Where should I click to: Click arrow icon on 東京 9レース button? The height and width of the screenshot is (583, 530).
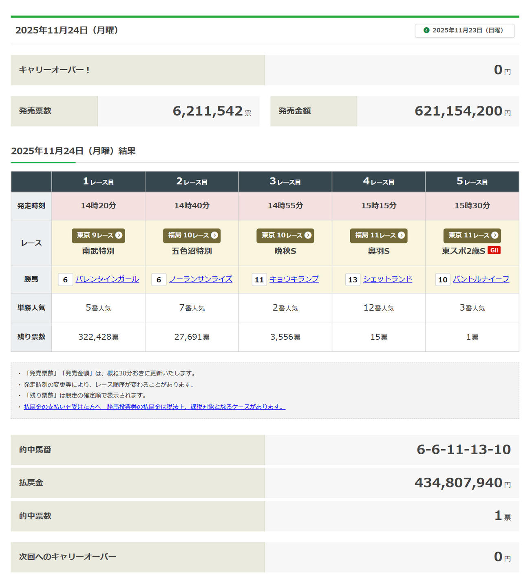tap(119, 235)
